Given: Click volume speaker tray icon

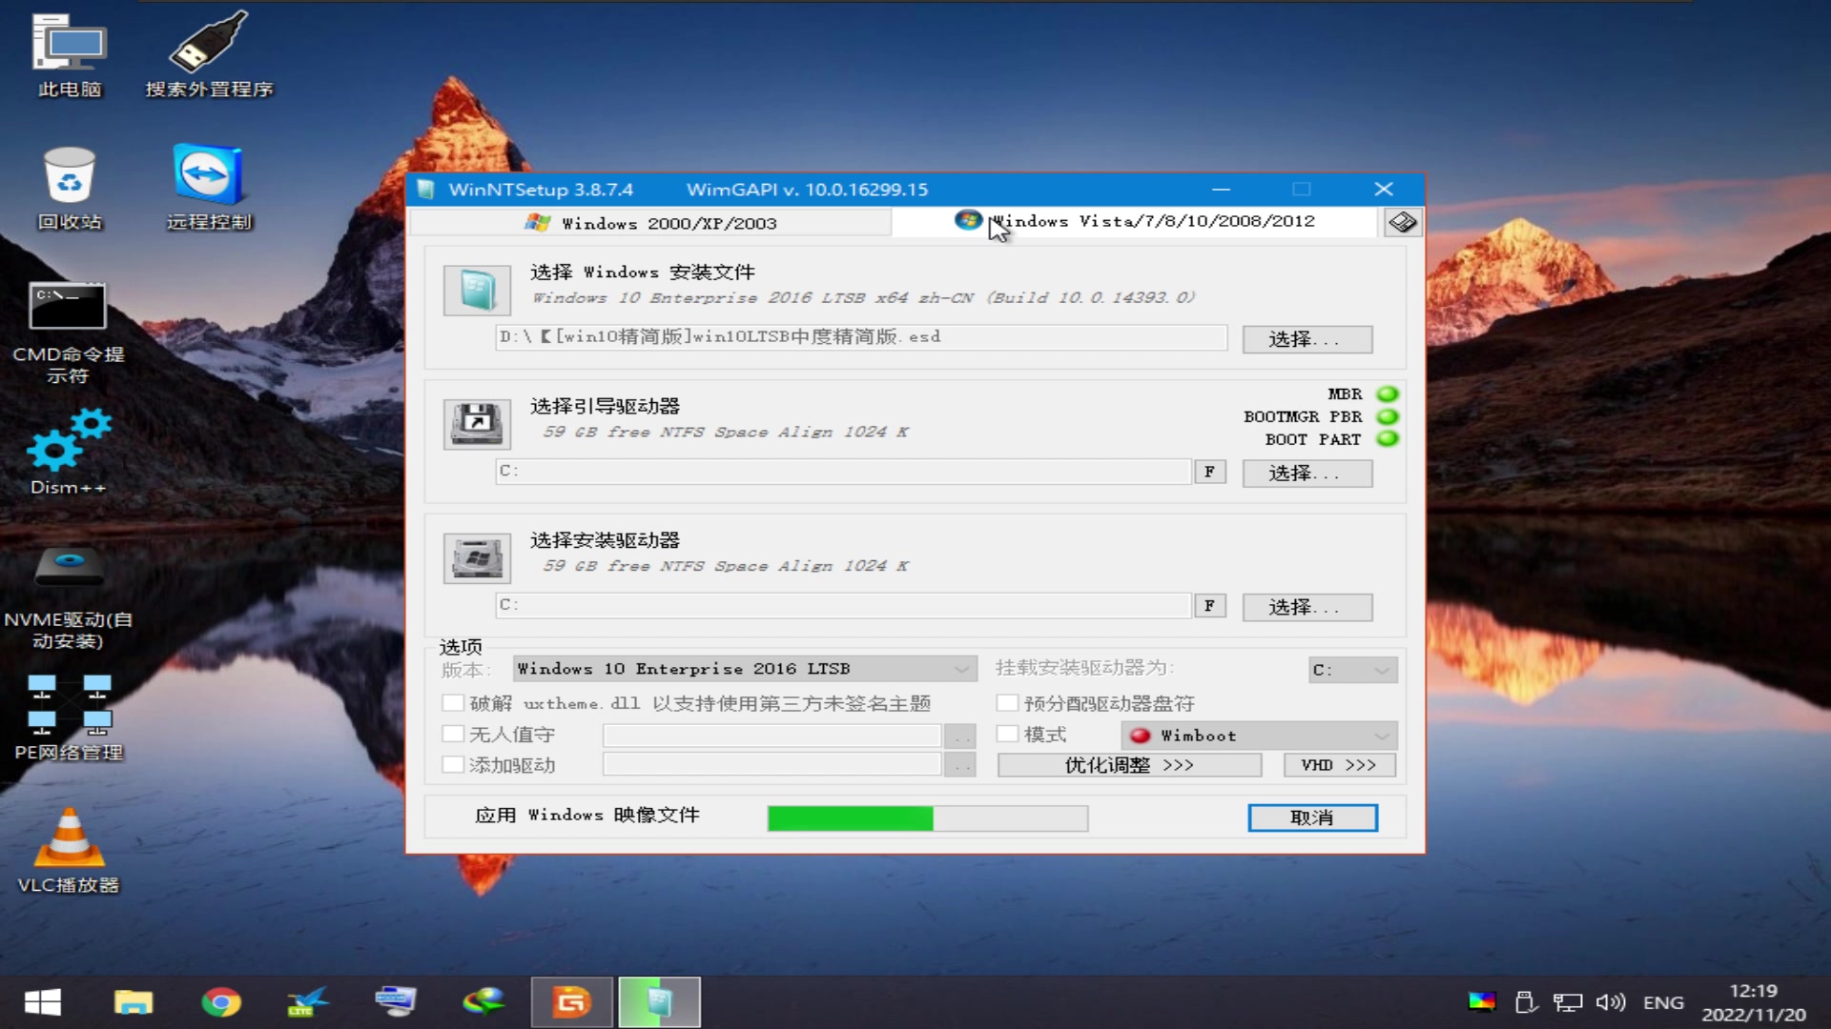Looking at the screenshot, I should [1611, 1002].
